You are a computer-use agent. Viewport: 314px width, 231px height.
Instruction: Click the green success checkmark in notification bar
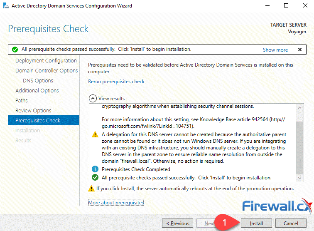click(15, 50)
